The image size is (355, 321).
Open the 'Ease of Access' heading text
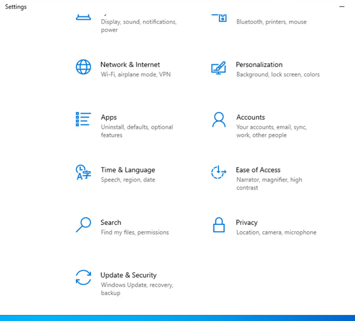[258, 170]
